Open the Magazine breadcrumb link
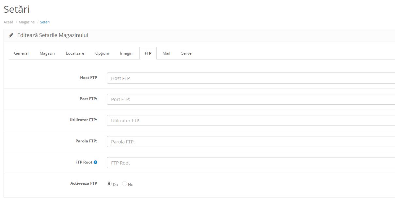Viewport: 395px width, 199px height. [x=26, y=22]
